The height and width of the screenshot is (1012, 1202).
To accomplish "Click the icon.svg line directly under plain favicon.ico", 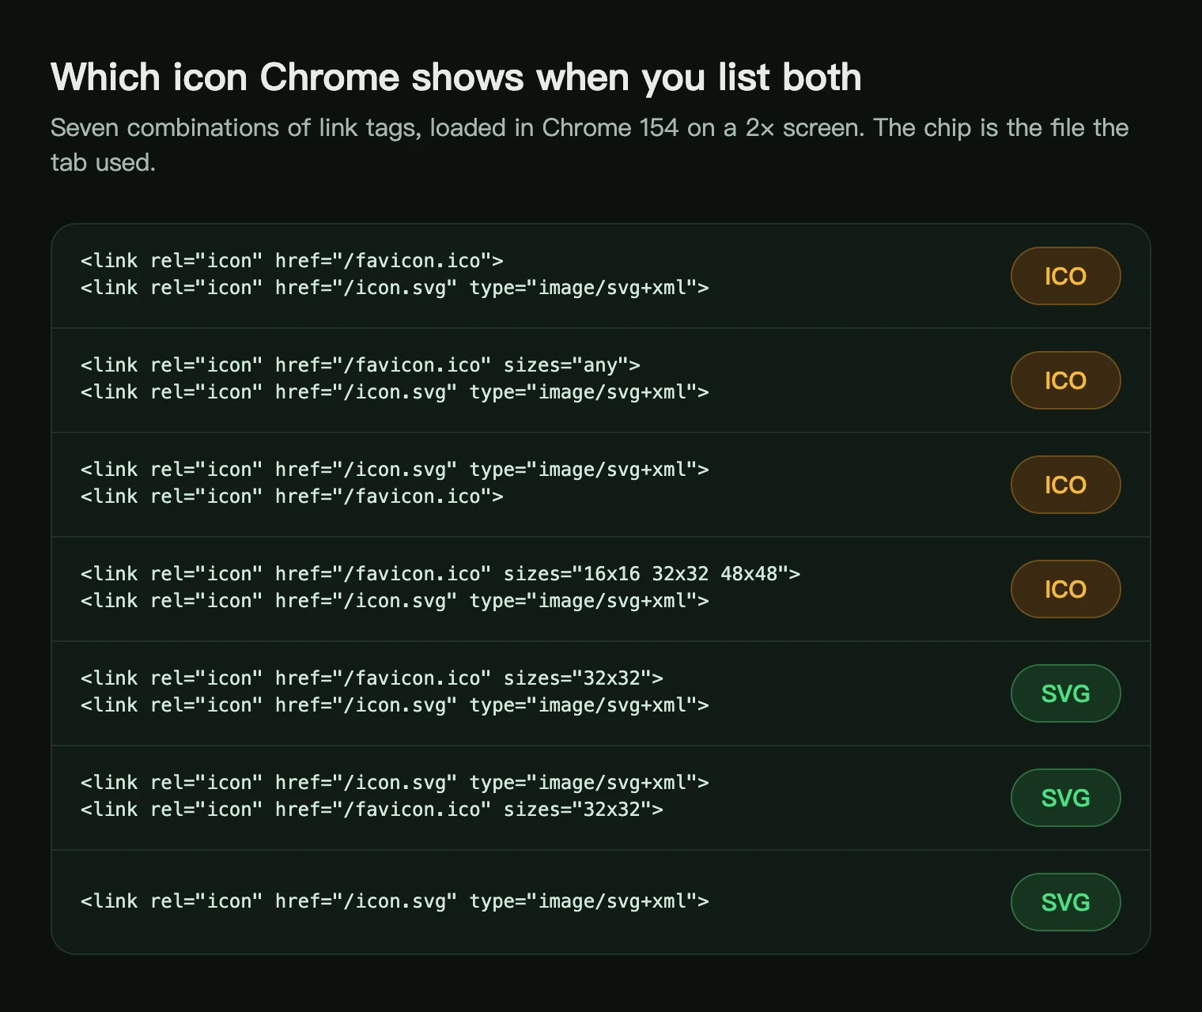I will 395,288.
